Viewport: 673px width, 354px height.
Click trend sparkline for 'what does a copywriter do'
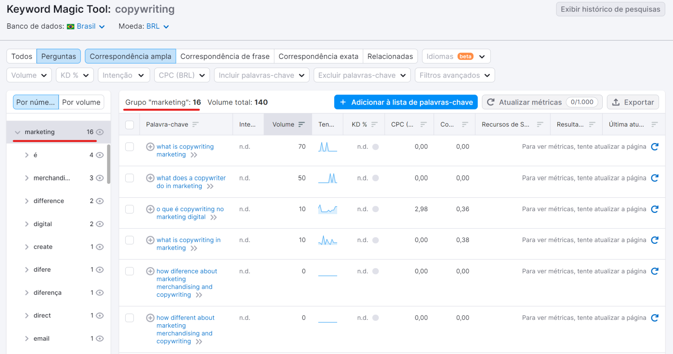[x=328, y=178]
